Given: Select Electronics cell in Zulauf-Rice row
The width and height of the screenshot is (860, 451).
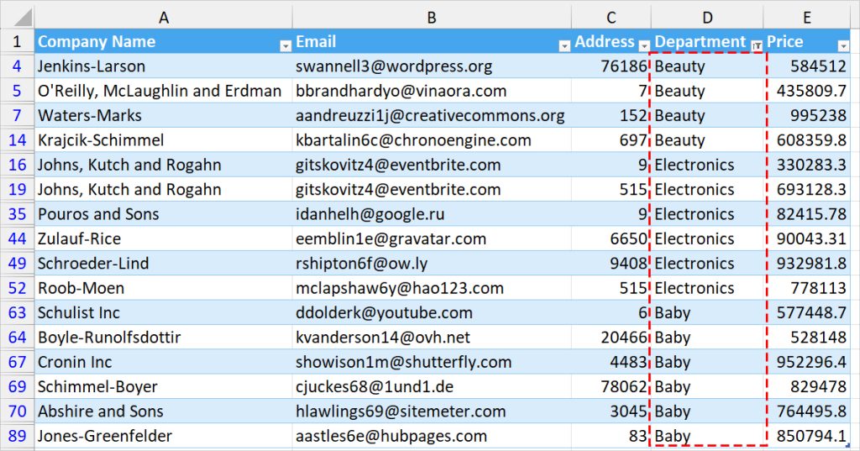Looking at the screenshot, I should [707, 239].
